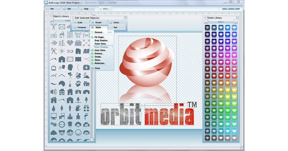Select the heart icon in Objects Library
Screen dimensions: 288x151
tap(70, 43)
